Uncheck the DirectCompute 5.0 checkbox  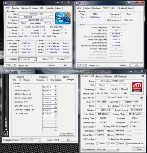click(127, 143)
